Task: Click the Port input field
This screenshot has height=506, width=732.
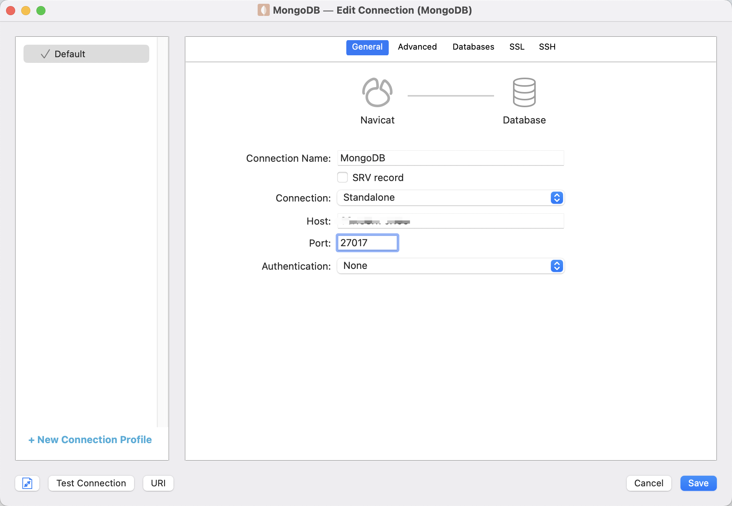Action: pyautogui.click(x=368, y=243)
